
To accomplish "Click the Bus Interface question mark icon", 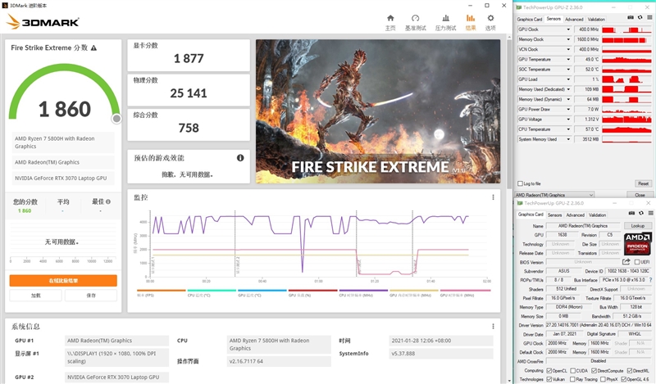I will click(650, 280).
